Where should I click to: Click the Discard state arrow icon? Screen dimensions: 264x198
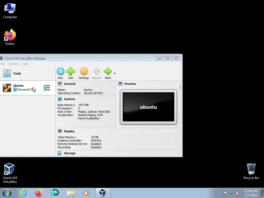[97, 71]
